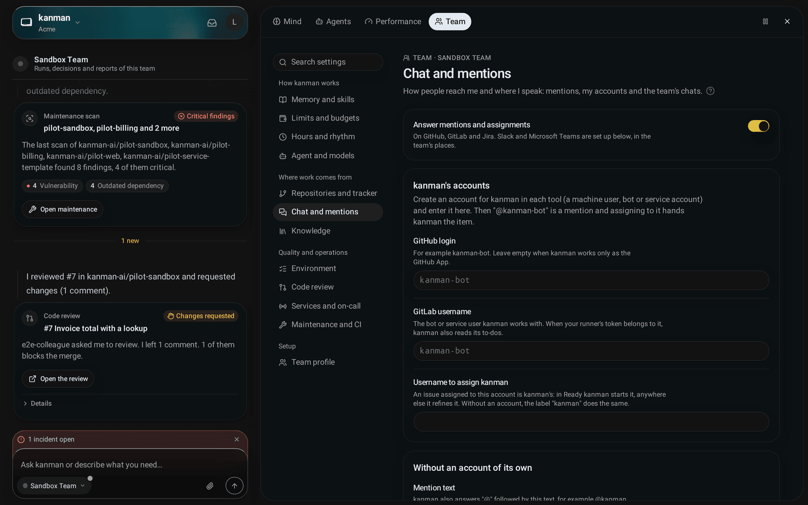Open Team profile settings
Screen dimensions: 808x505
pos(328,362)
